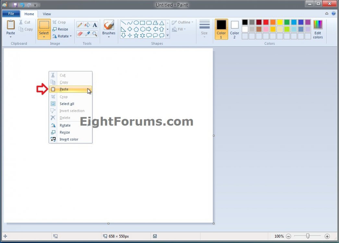Click the Cut button in the ribbon
Screen dimensions: 339x243
coord(25,22)
